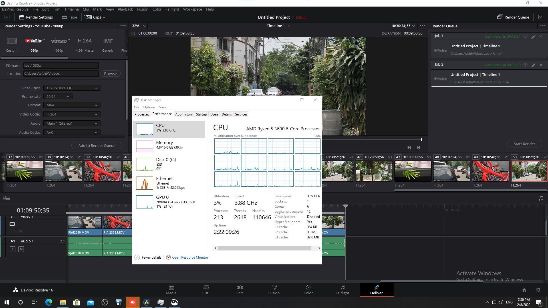
Task: Switch to the Color page
Action: pyautogui.click(x=308, y=289)
